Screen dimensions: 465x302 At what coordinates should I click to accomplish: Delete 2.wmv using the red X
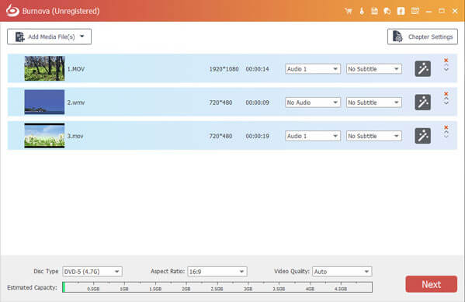(x=446, y=94)
